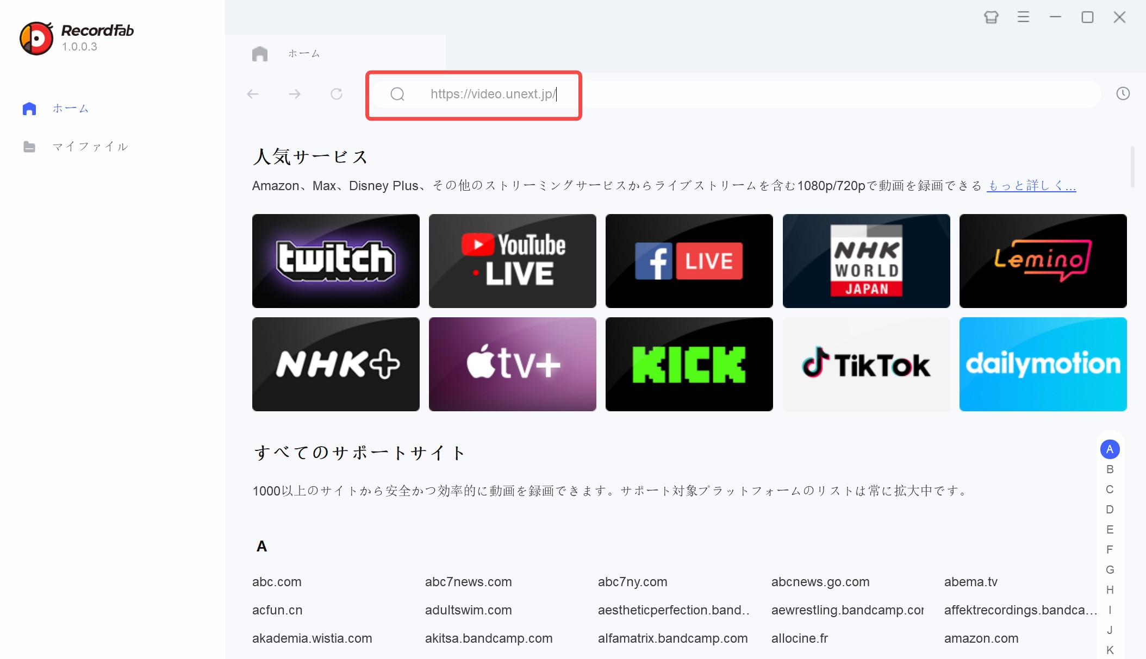Open abc7ny.com site link
Image resolution: width=1146 pixels, height=659 pixels.
632,582
